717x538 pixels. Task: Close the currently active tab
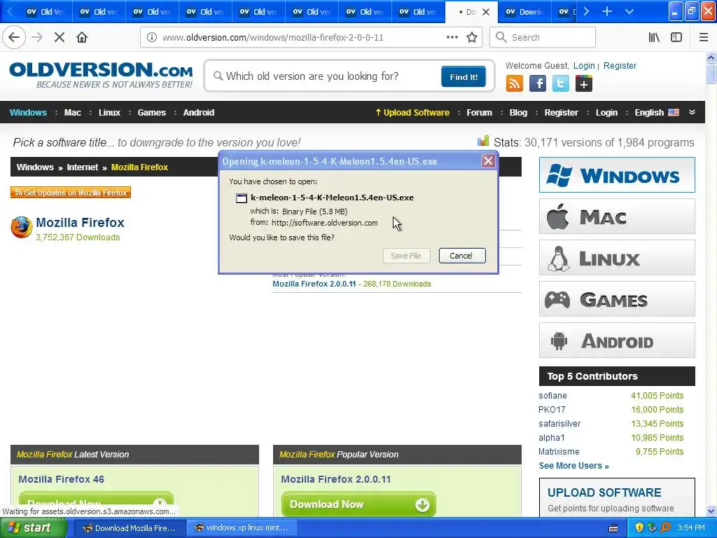pyautogui.click(x=486, y=12)
